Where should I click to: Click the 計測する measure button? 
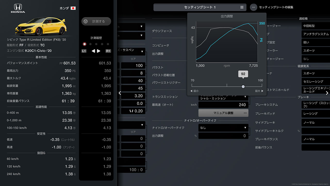coord(96,21)
